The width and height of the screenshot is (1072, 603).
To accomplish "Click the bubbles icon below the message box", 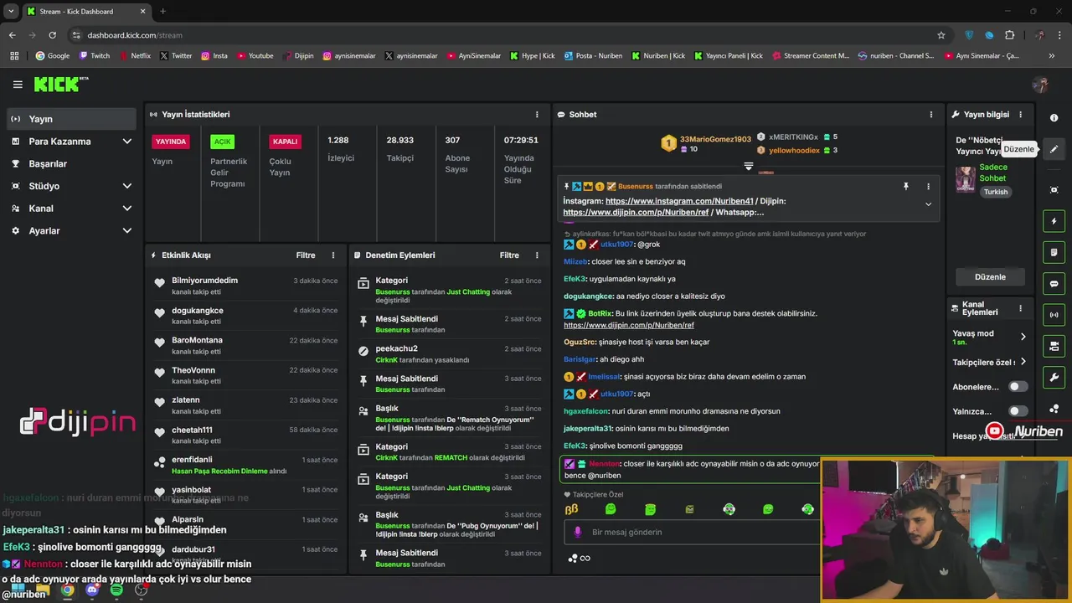I will (572, 559).
